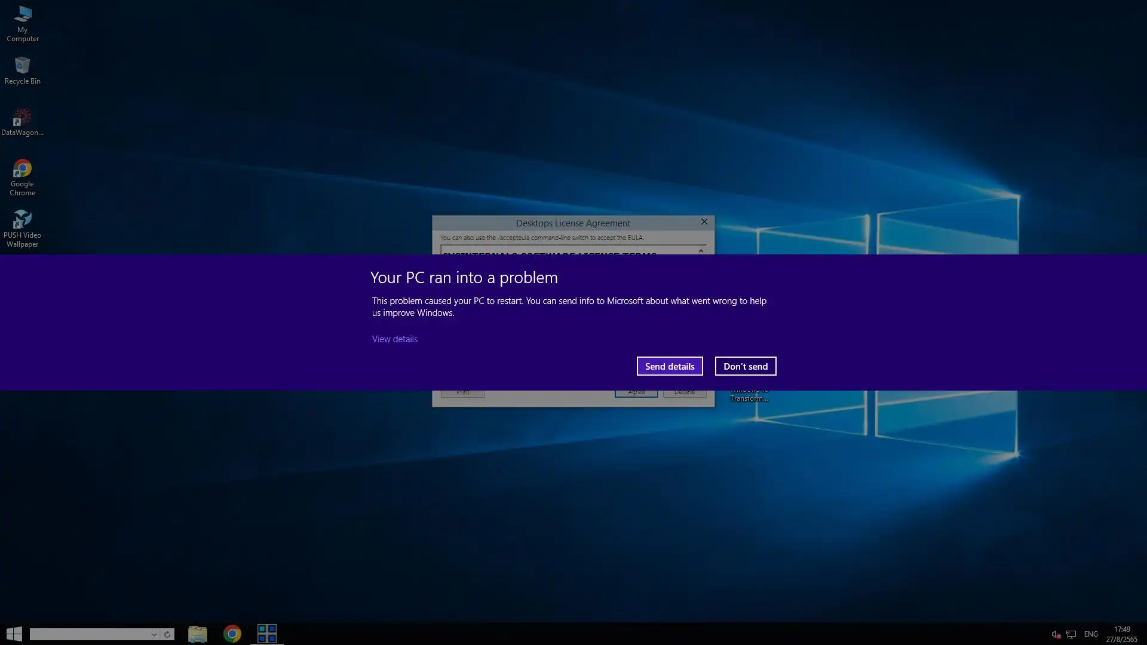
Task: Open the taskbar clock and date
Action: pyautogui.click(x=1121, y=634)
